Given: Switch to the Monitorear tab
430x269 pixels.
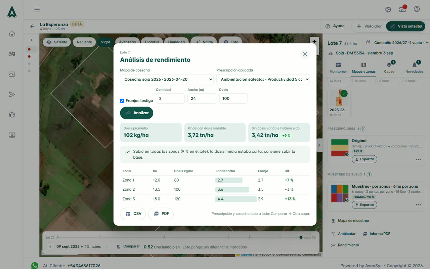Looking at the screenshot, I should 338,67.
